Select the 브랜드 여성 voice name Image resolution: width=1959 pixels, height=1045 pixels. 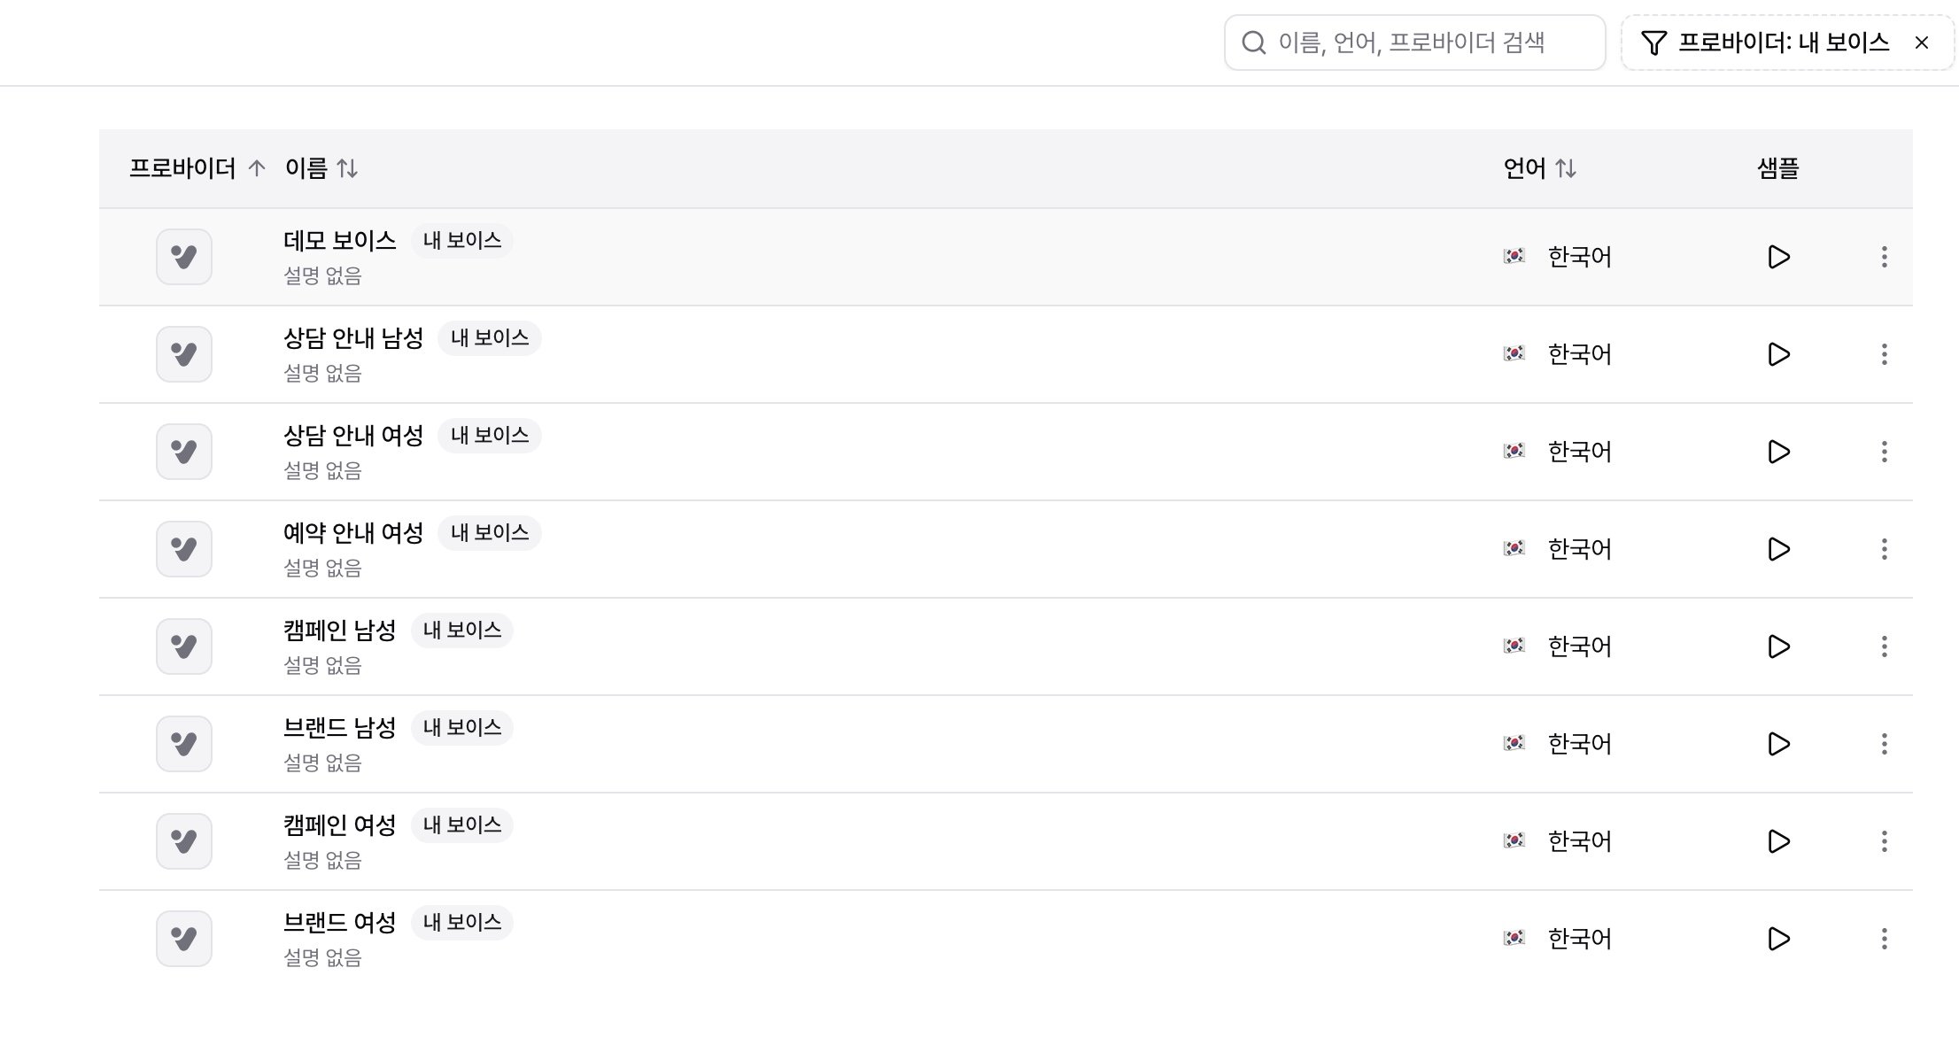click(340, 922)
